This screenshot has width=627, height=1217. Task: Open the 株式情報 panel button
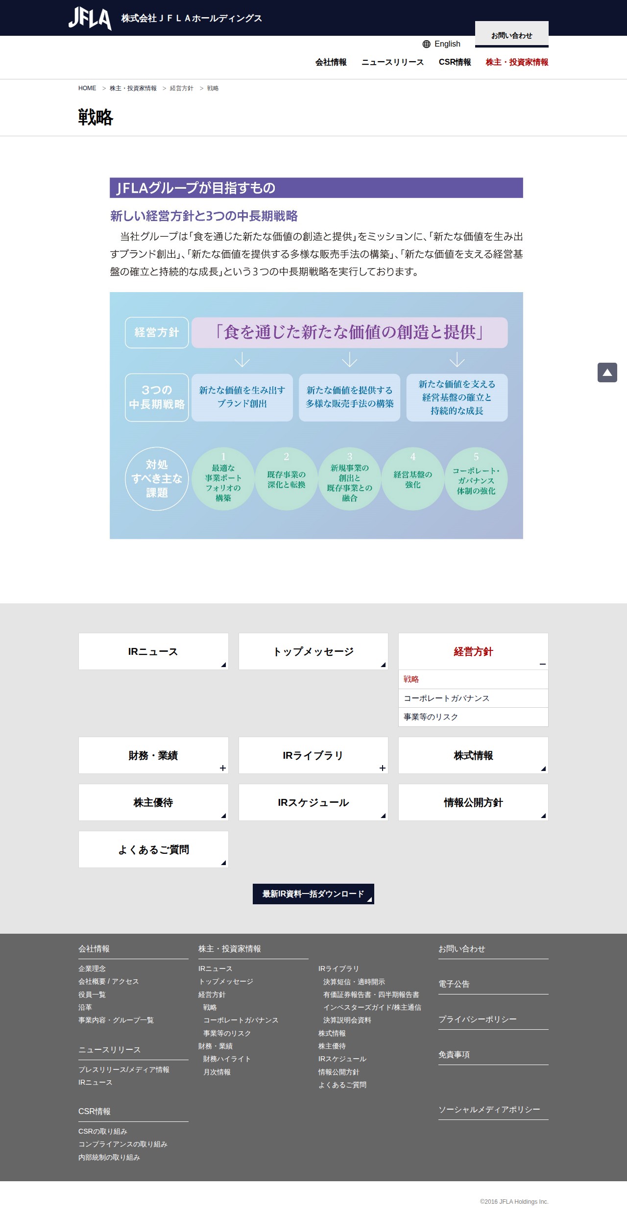tap(473, 755)
